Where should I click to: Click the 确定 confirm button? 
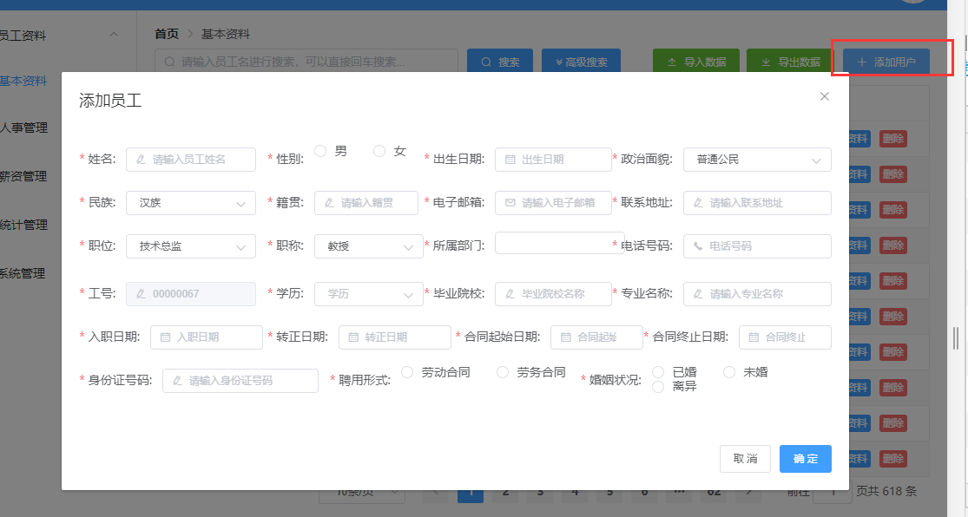(x=804, y=459)
